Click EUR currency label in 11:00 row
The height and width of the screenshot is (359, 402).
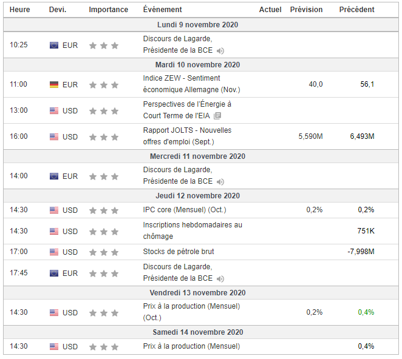pyautogui.click(x=70, y=85)
